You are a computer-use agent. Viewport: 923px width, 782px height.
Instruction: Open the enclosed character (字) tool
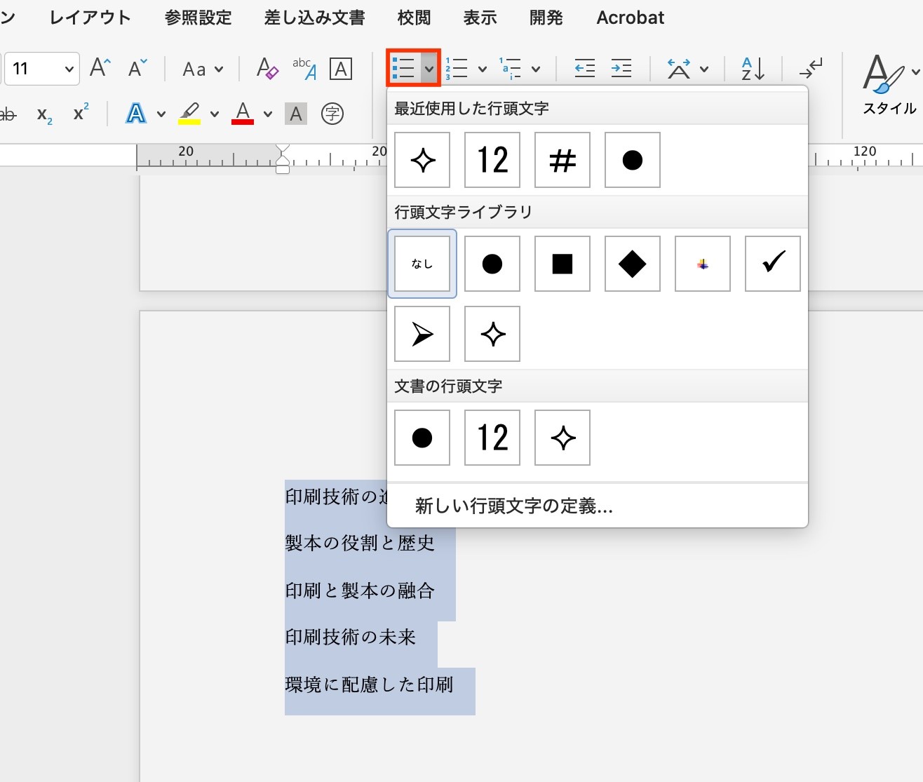click(x=332, y=114)
